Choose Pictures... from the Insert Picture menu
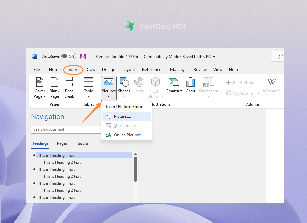This screenshot has width=307, height=223. coord(126,116)
